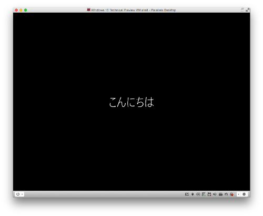
Task: Enter full screen using the title bar arrows
Action: pos(247,10)
